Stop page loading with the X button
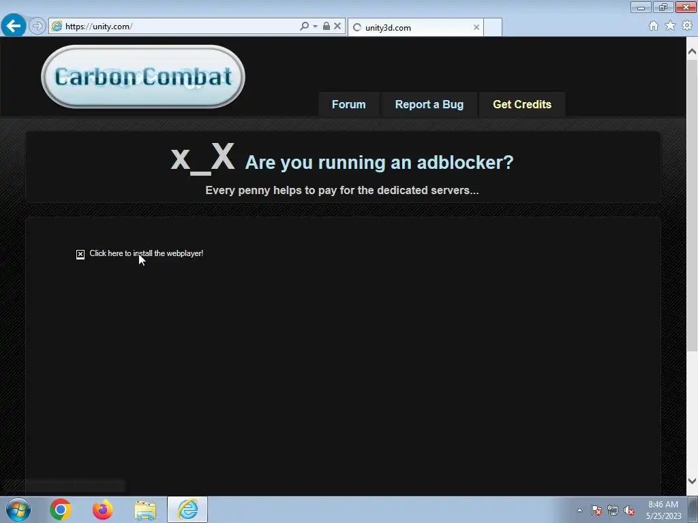698x523 pixels. coord(337,27)
